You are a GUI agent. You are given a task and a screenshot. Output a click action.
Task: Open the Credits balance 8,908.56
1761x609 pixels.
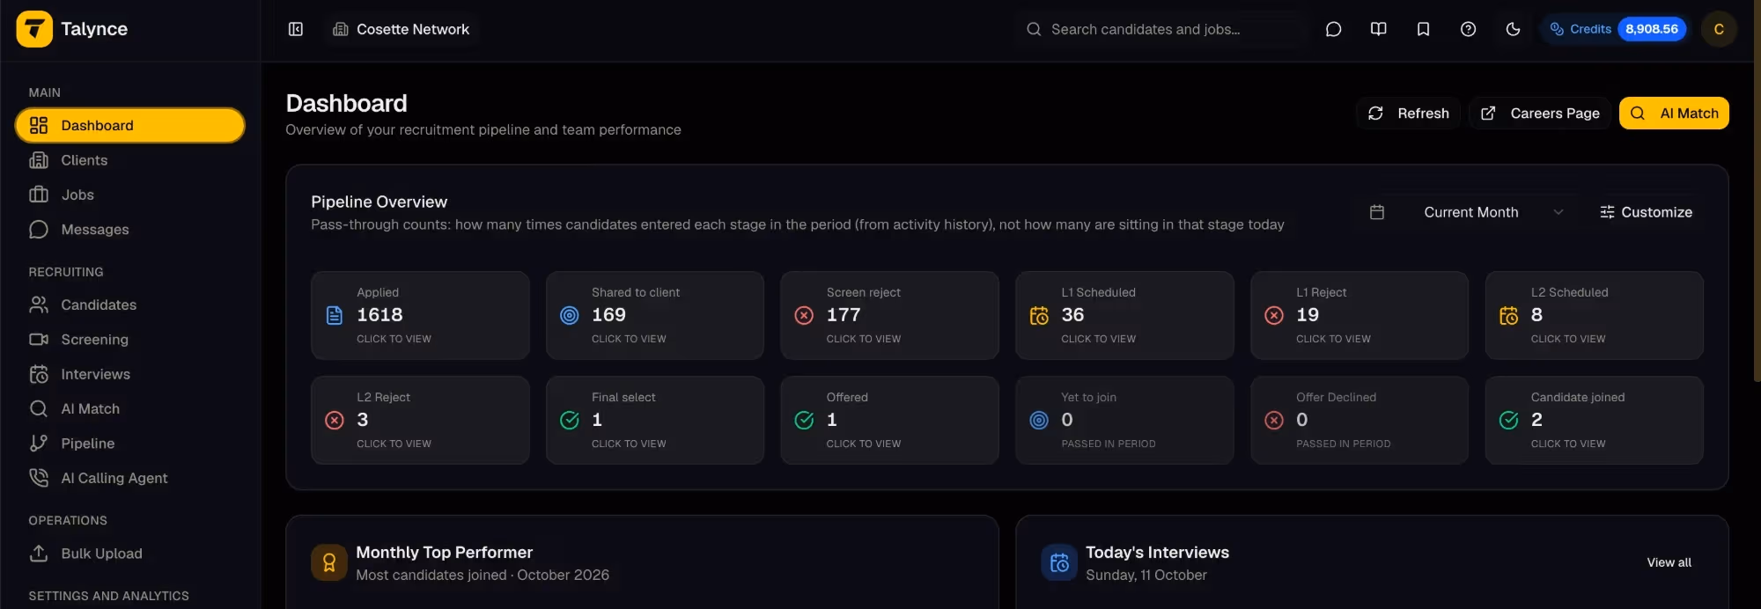[1617, 29]
